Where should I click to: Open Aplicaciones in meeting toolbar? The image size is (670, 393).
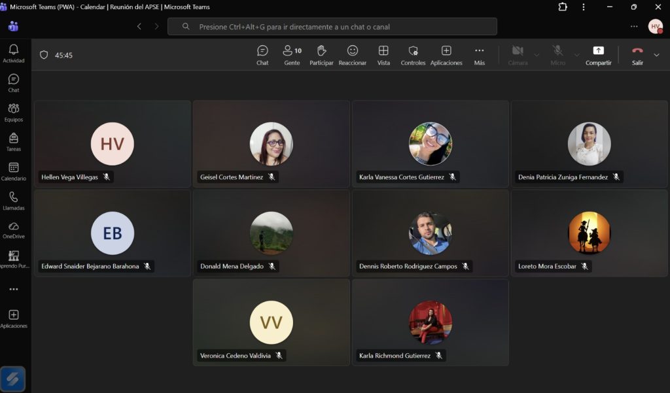(x=446, y=55)
